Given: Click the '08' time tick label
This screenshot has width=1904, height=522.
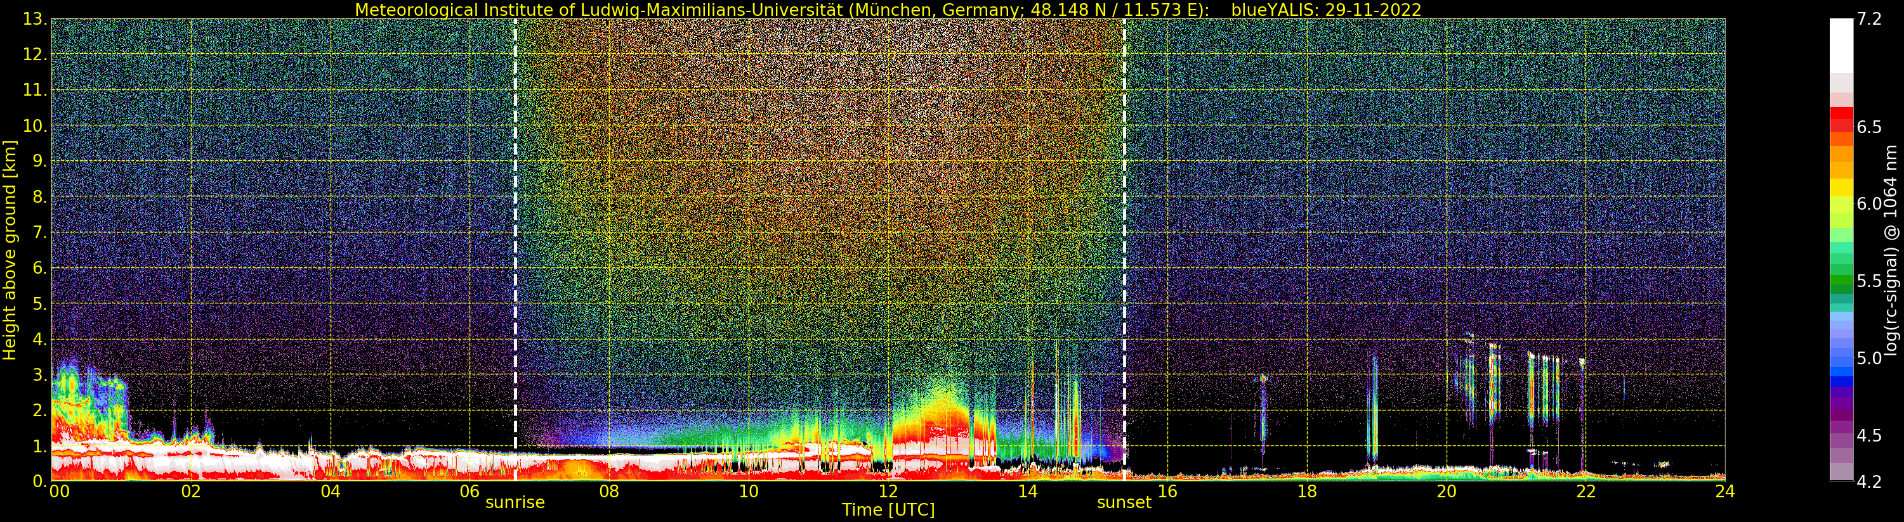Looking at the screenshot, I should (x=609, y=492).
